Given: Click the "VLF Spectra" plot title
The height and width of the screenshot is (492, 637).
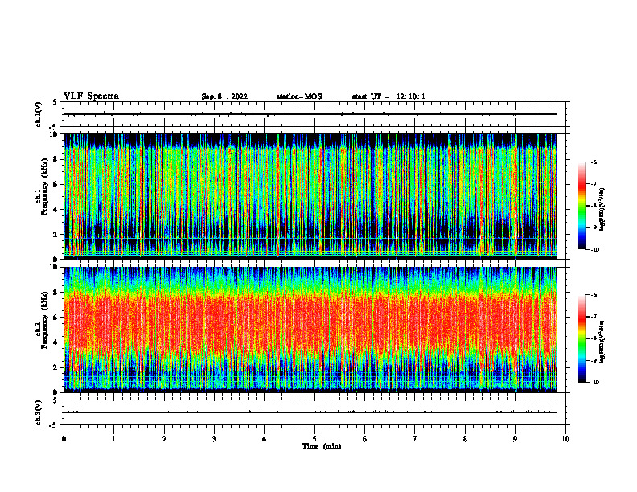Looking at the screenshot, I should pyautogui.click(x=91, y=96).
